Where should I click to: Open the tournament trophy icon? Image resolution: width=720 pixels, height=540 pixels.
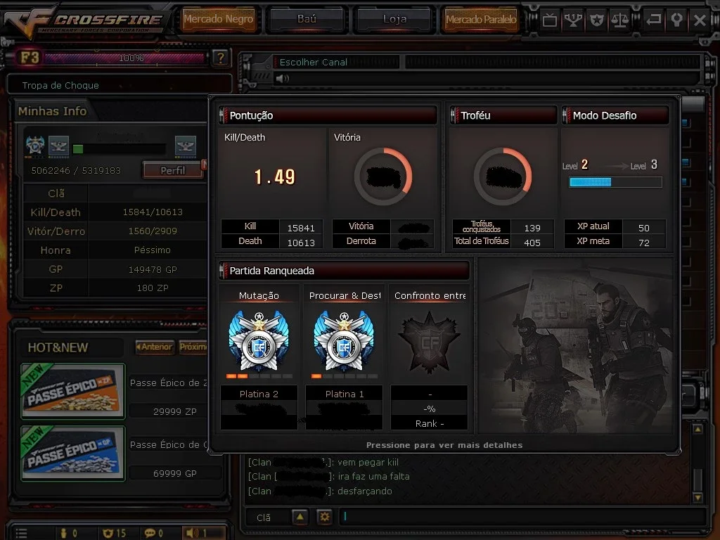pos(573,20)
